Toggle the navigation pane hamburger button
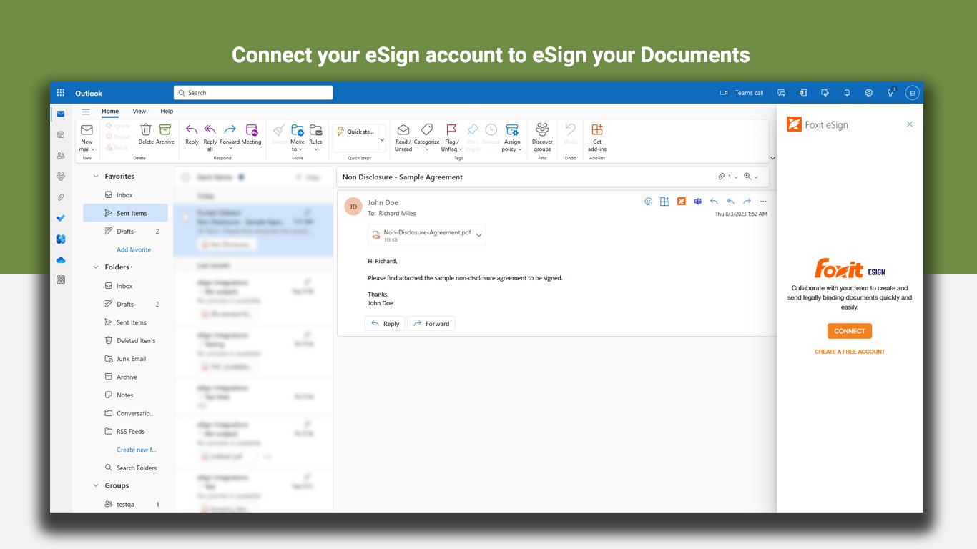Viewport: 977px width, 549px height. click(86, 112)
